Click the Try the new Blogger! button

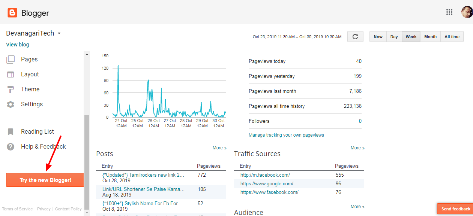pos(45,180)
